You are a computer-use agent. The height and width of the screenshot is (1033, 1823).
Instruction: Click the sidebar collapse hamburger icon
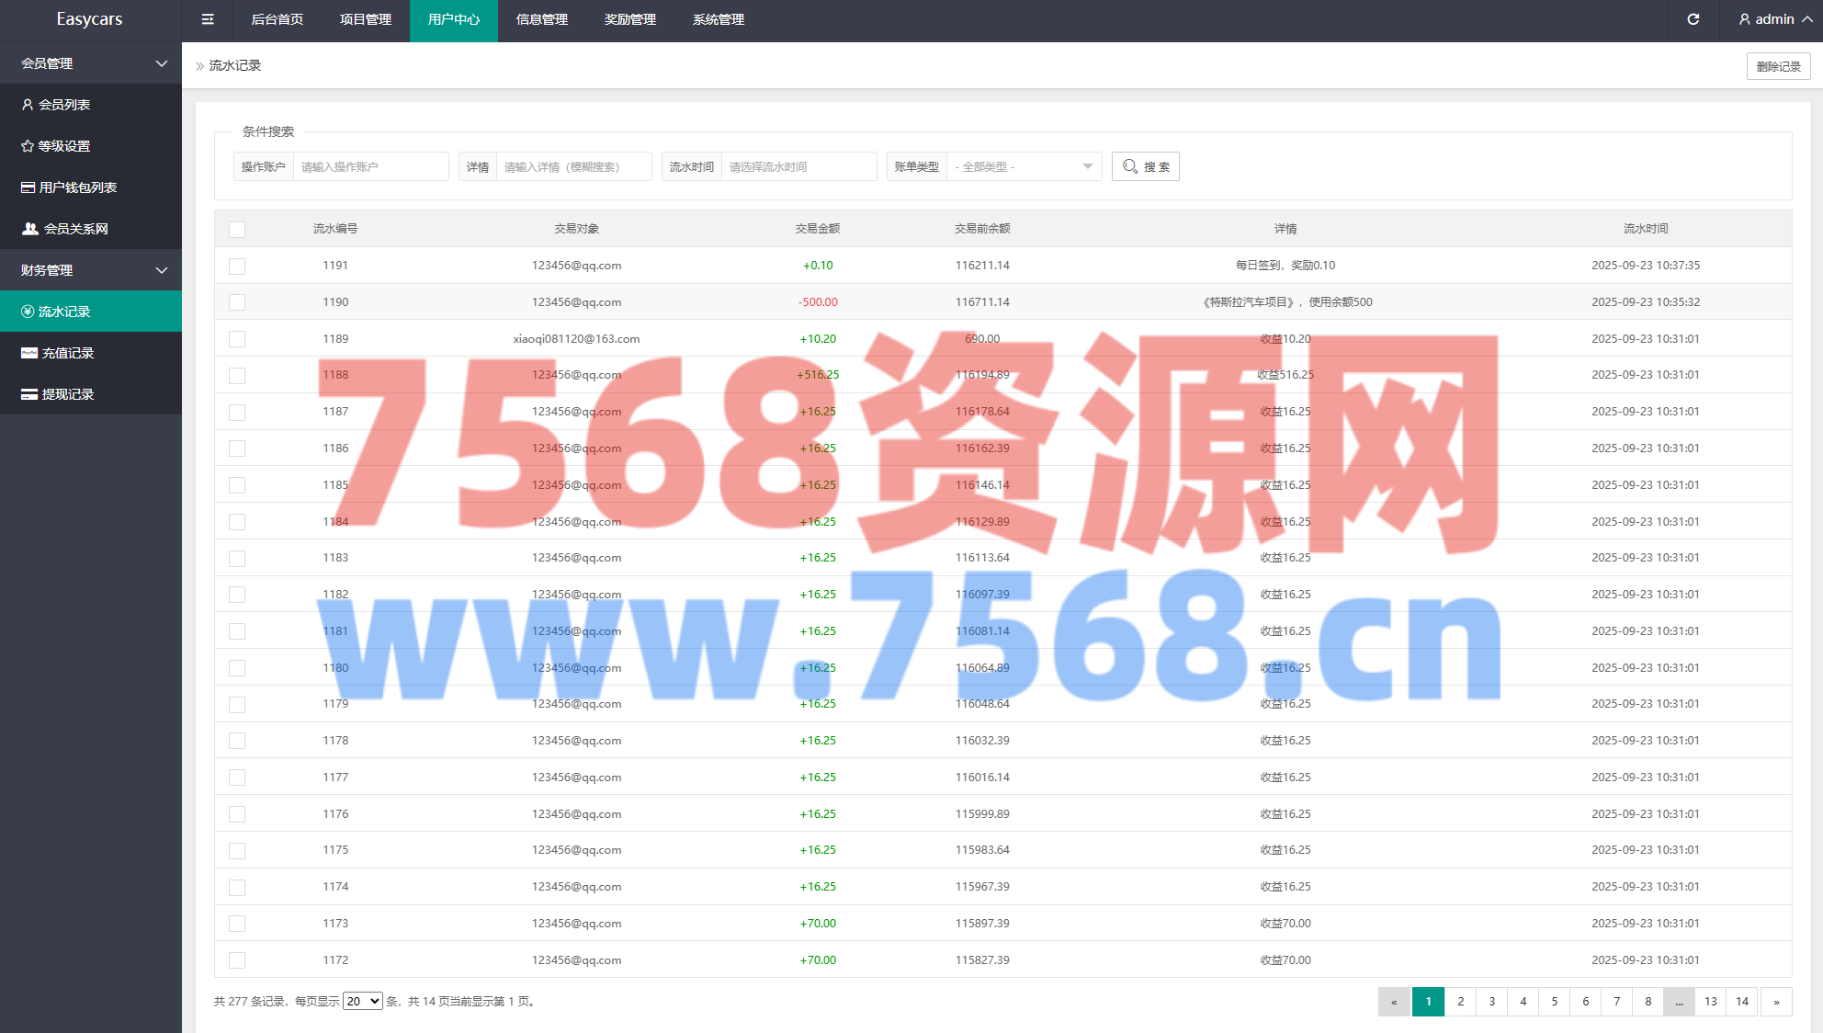[208, 19]
